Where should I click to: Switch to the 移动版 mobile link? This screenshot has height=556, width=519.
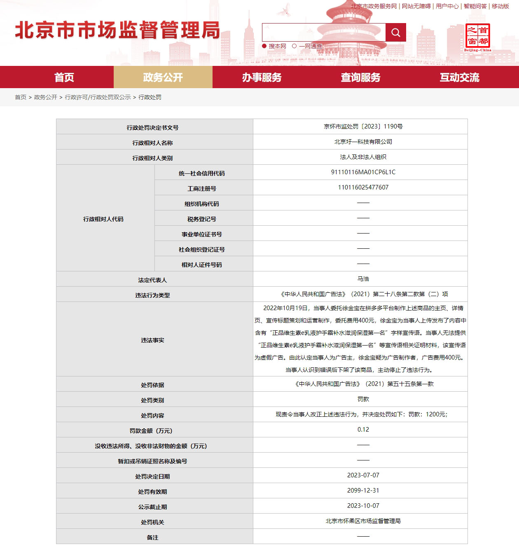click(x=500, y=6)
